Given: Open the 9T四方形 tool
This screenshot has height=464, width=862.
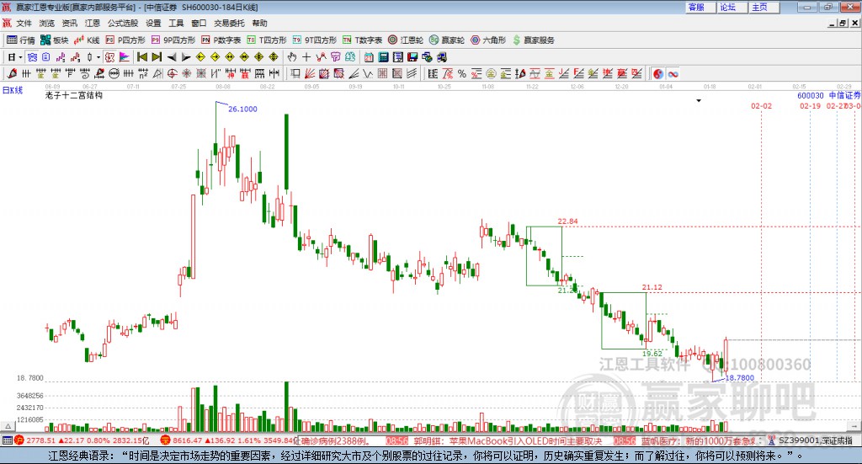Looking at the screenshot, I should click(315, 40).
